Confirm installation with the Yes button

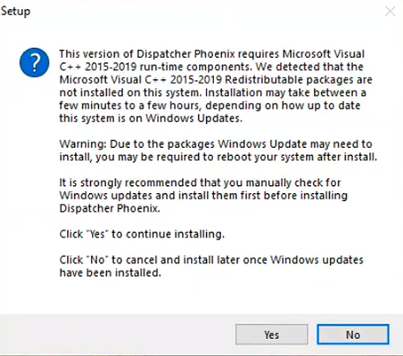(272, 335)
